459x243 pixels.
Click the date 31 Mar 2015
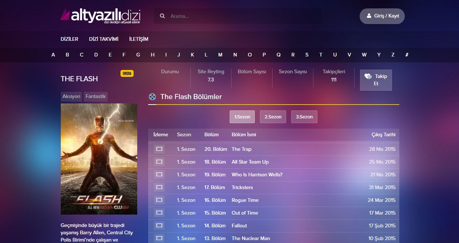tap(382, 187)
